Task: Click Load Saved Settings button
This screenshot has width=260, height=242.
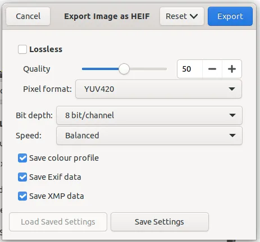Action: click(58, 222)
